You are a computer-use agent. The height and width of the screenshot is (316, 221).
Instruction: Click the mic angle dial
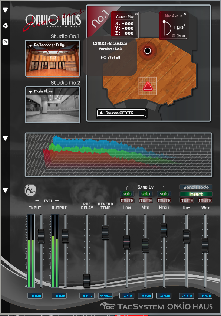coord(167,28)
